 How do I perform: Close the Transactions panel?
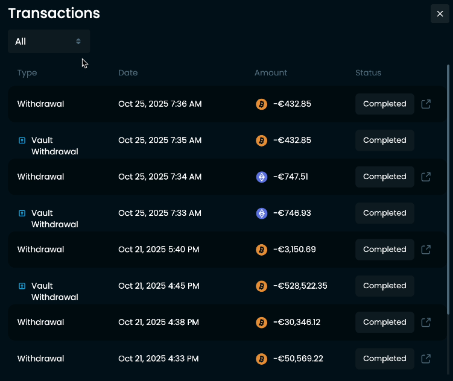pos(440,13)
